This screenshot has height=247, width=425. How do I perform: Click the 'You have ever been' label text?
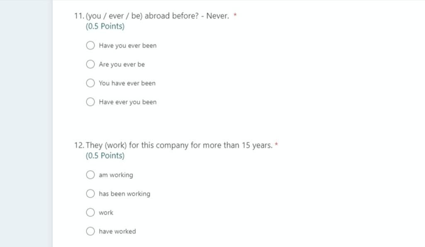pos(127,83)
